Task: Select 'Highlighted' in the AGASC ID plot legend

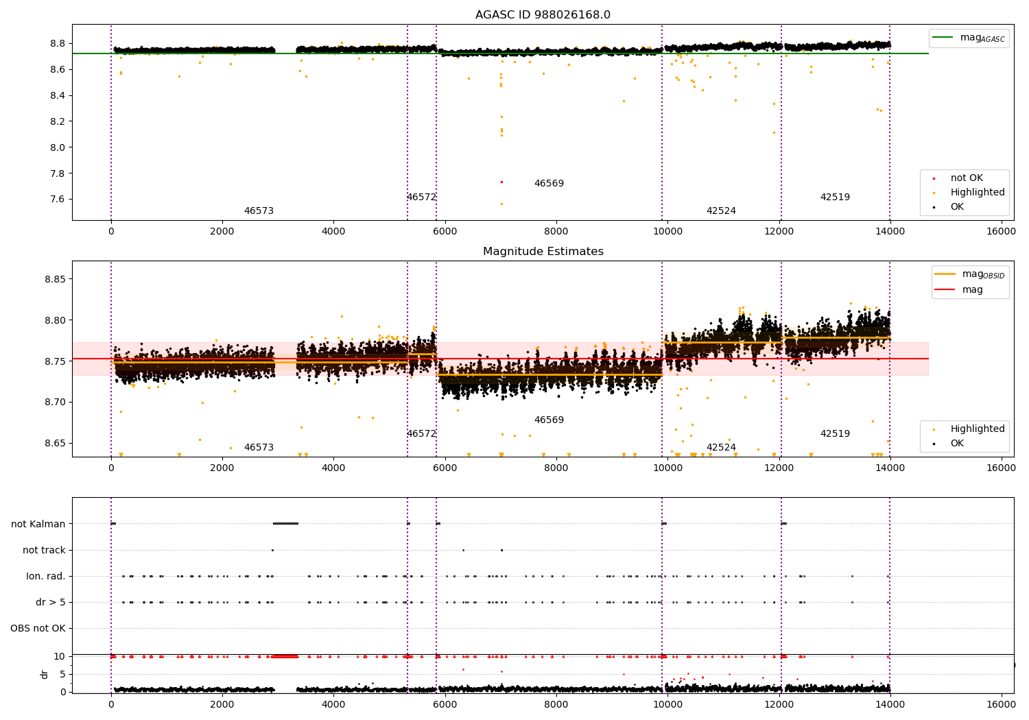Action: [x=977, y=193]
